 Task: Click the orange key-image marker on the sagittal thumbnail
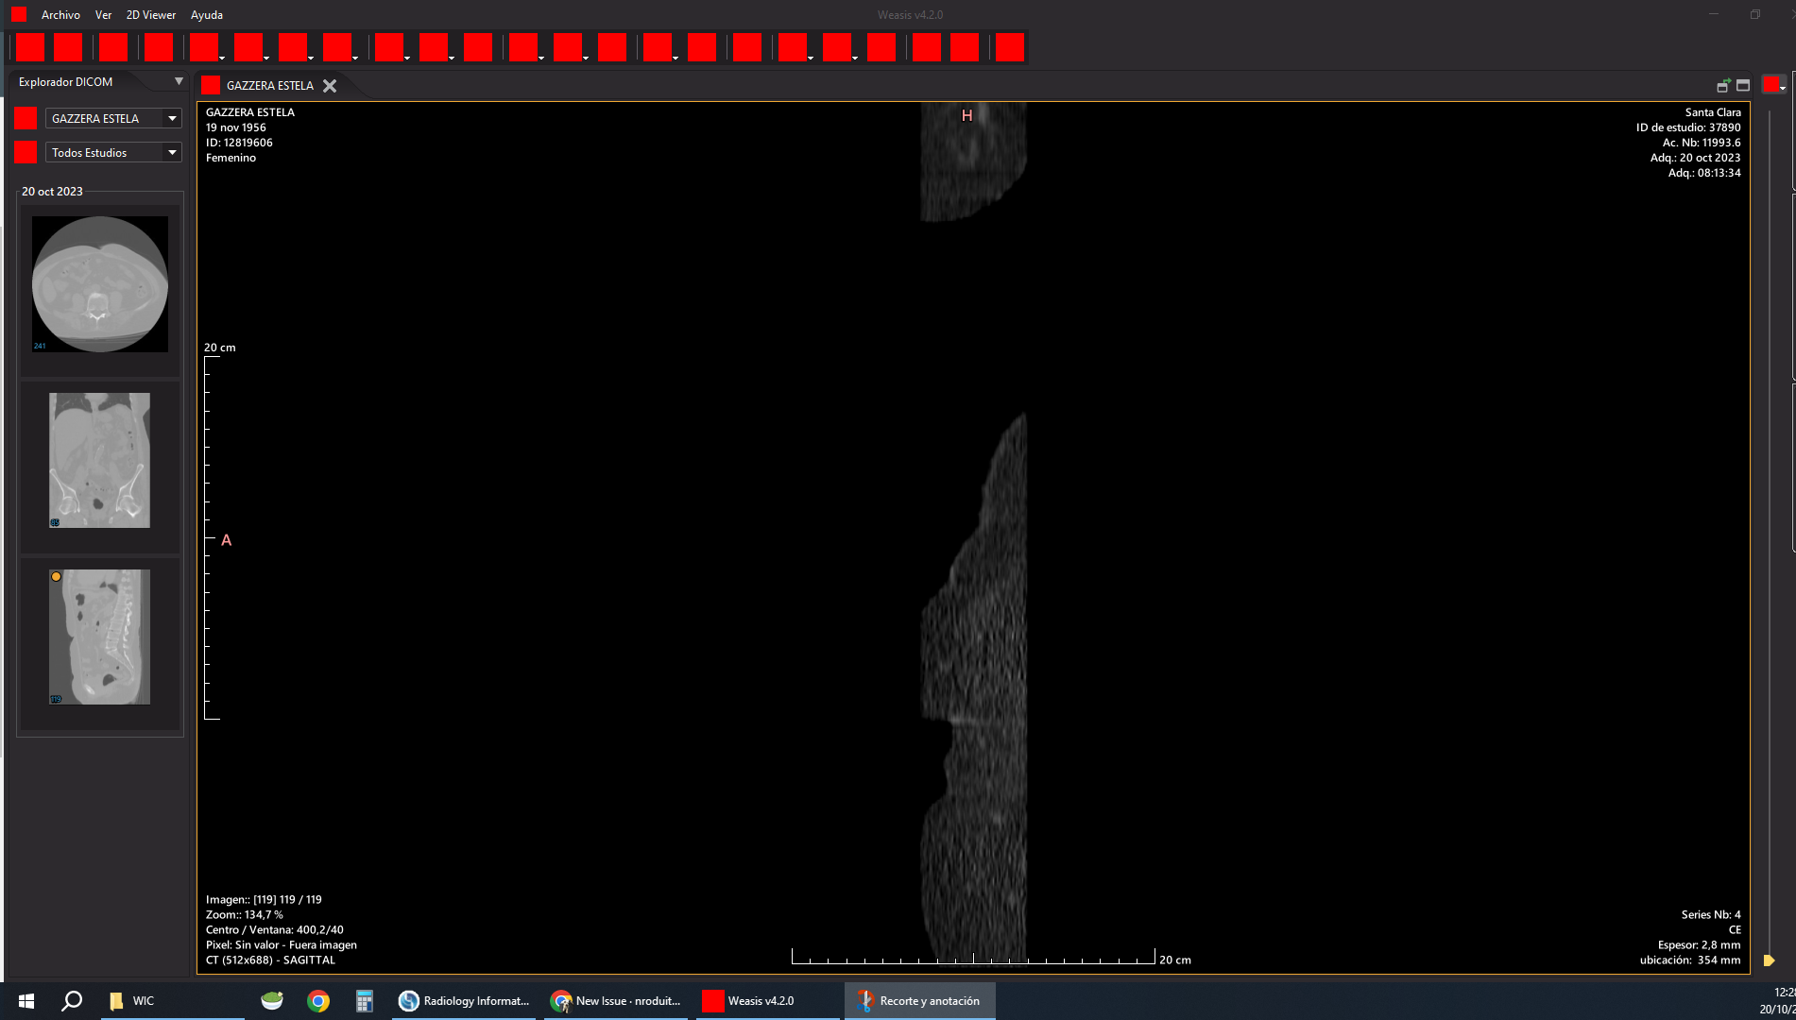coord(57,576)
